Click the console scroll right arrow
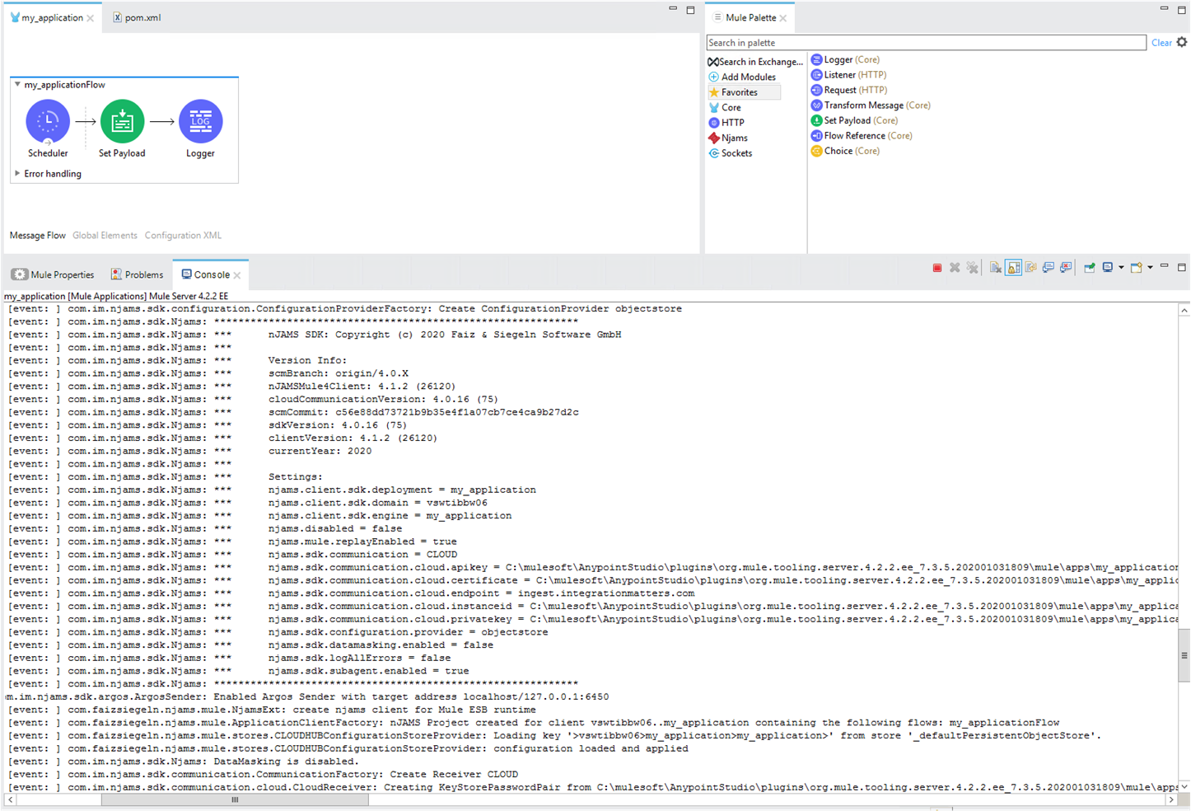Image resolution: width=1191 pixels, height=811 pixels. click(x=1171, y=799)
